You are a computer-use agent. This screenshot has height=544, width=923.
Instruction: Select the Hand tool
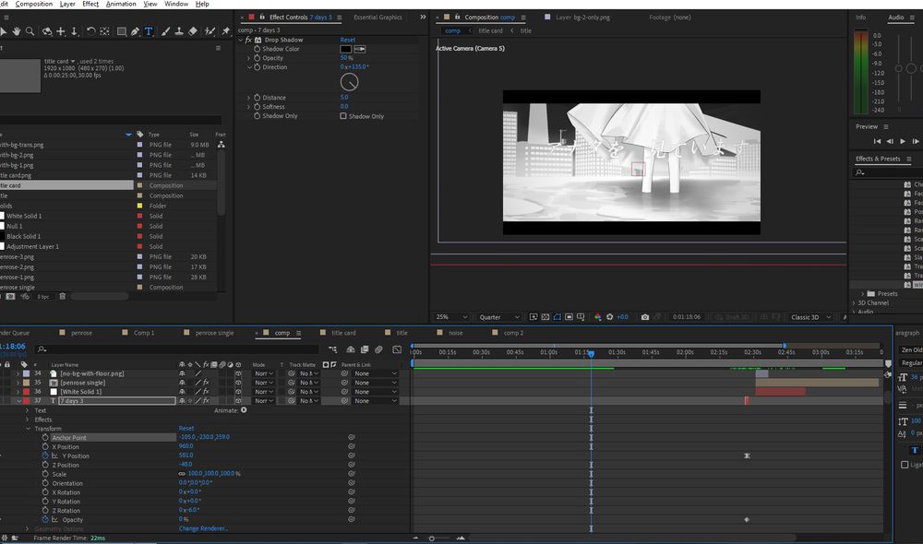(18, 31)
